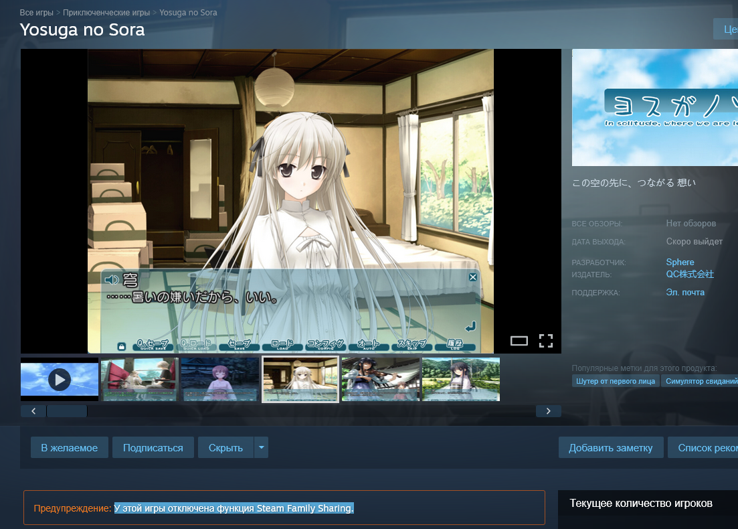The image size is (738, 529).
Task: Click the Предупреждение warning label
Action: (x=72, y=508)
